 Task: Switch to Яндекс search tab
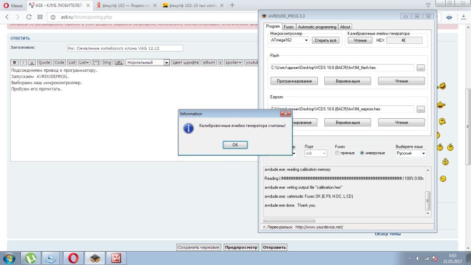[x=126, y=6]
